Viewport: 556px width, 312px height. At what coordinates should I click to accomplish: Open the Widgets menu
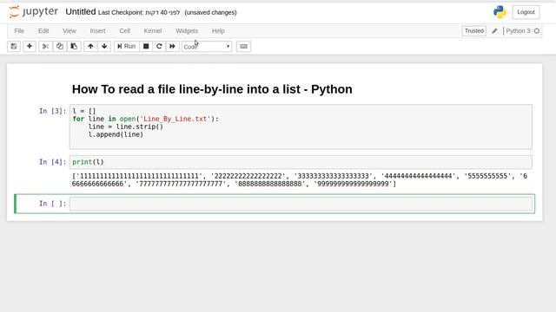187,31
